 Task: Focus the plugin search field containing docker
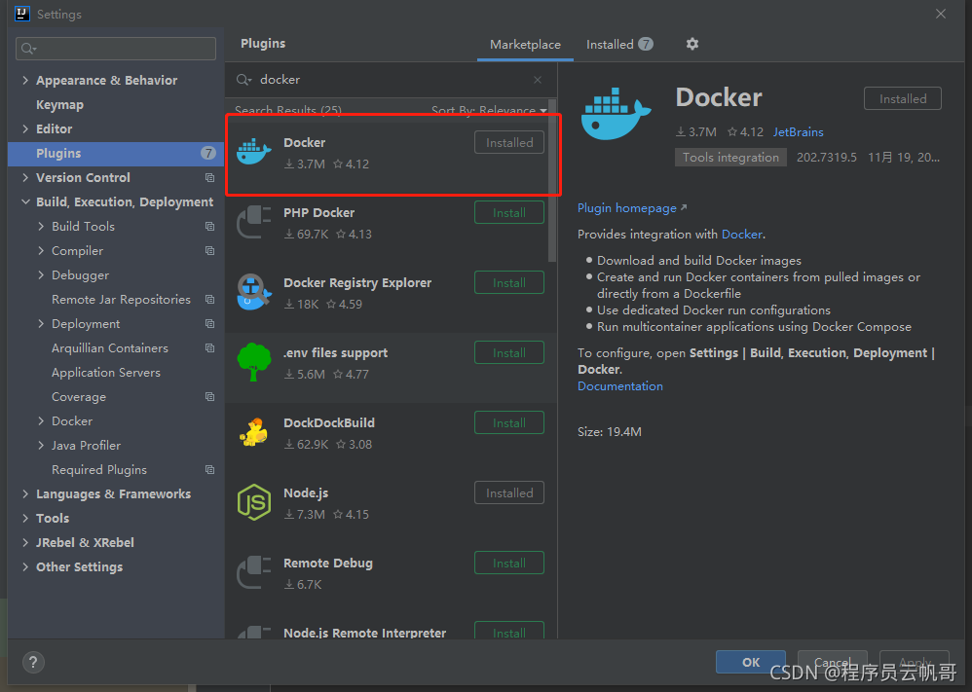pyautogui.click(x=391, y=80)
